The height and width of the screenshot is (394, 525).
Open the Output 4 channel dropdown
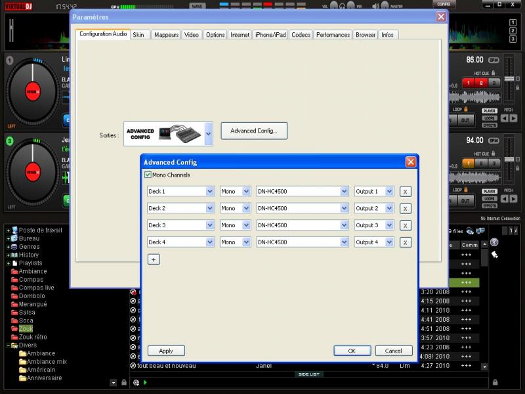tap(389, 242)
